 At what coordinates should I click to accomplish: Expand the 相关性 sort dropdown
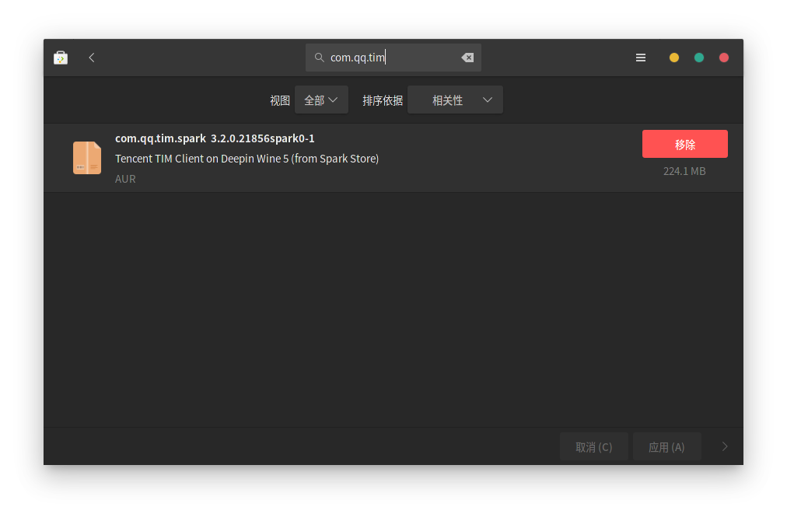[x=455, y=100]
